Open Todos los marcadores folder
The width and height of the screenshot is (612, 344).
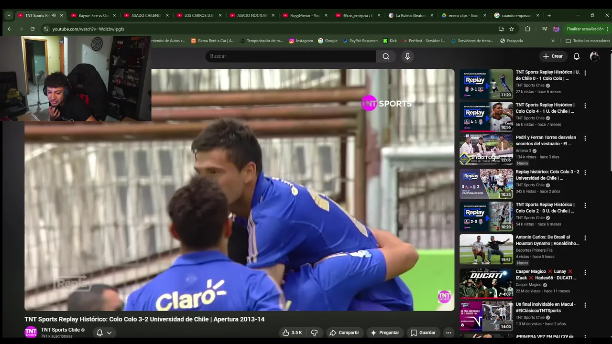coord(588,41)
